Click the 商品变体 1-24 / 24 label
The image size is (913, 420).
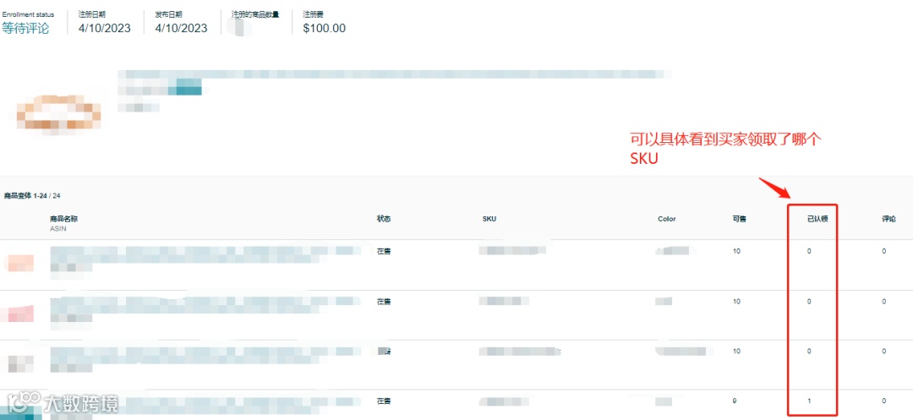pos(32,196)
